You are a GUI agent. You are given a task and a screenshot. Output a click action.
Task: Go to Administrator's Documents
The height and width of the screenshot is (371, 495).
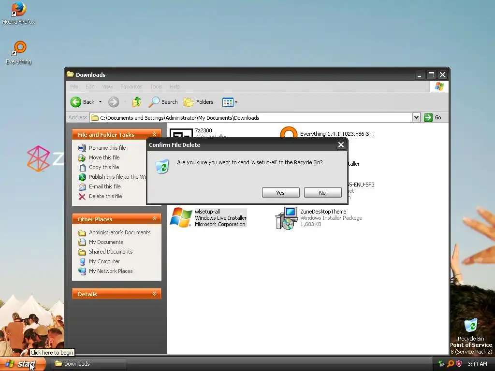pyautogui.click(x=120, y=232)
